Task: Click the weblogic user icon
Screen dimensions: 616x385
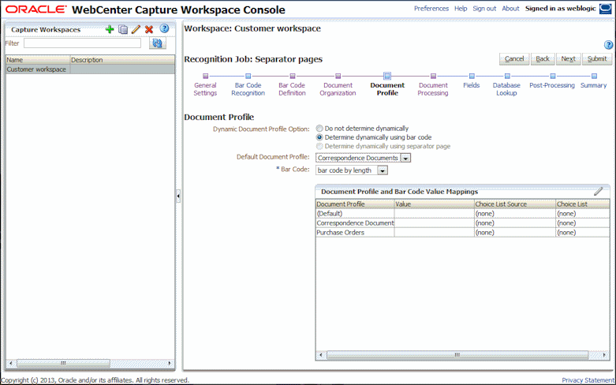Action: pyautogui.click(x=606, y=9)
